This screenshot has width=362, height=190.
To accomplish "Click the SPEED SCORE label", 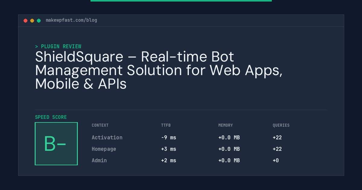I will click(x=51, y=117).
